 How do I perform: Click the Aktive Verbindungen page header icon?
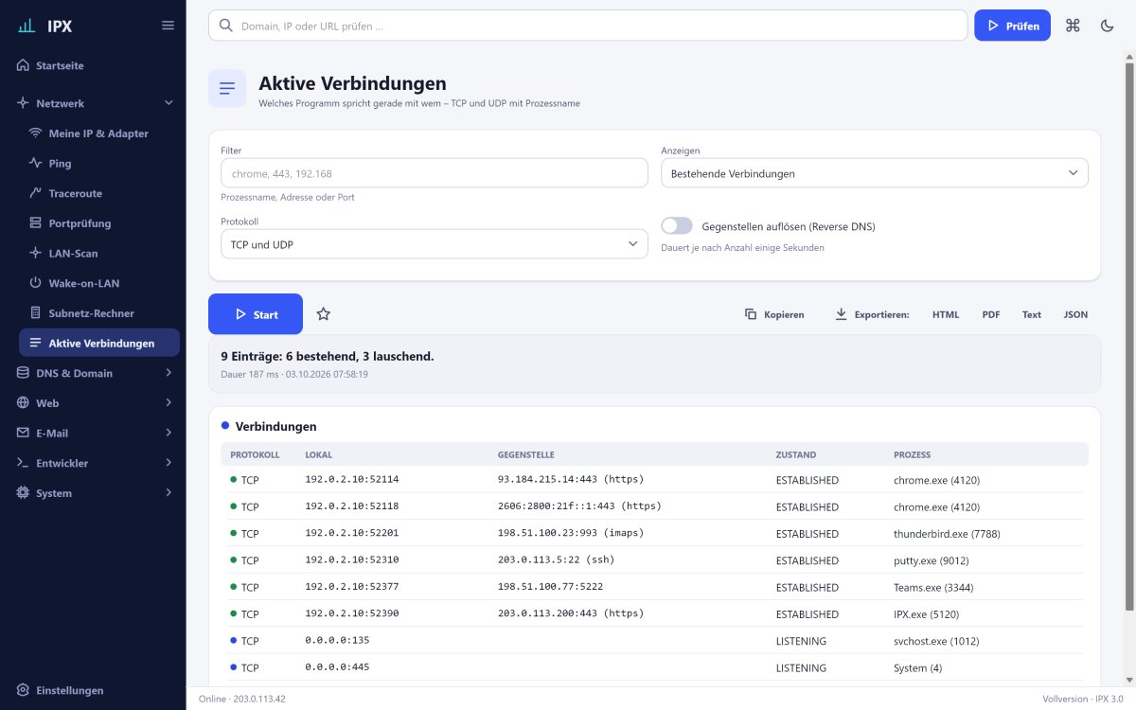coord(227,88)
